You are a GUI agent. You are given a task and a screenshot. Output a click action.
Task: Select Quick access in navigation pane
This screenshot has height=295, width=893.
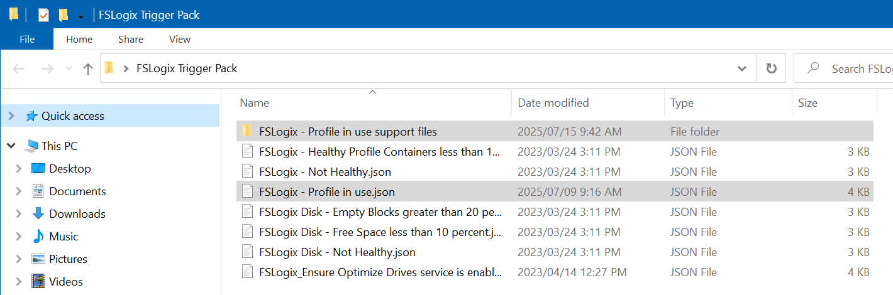click(73, 116)
